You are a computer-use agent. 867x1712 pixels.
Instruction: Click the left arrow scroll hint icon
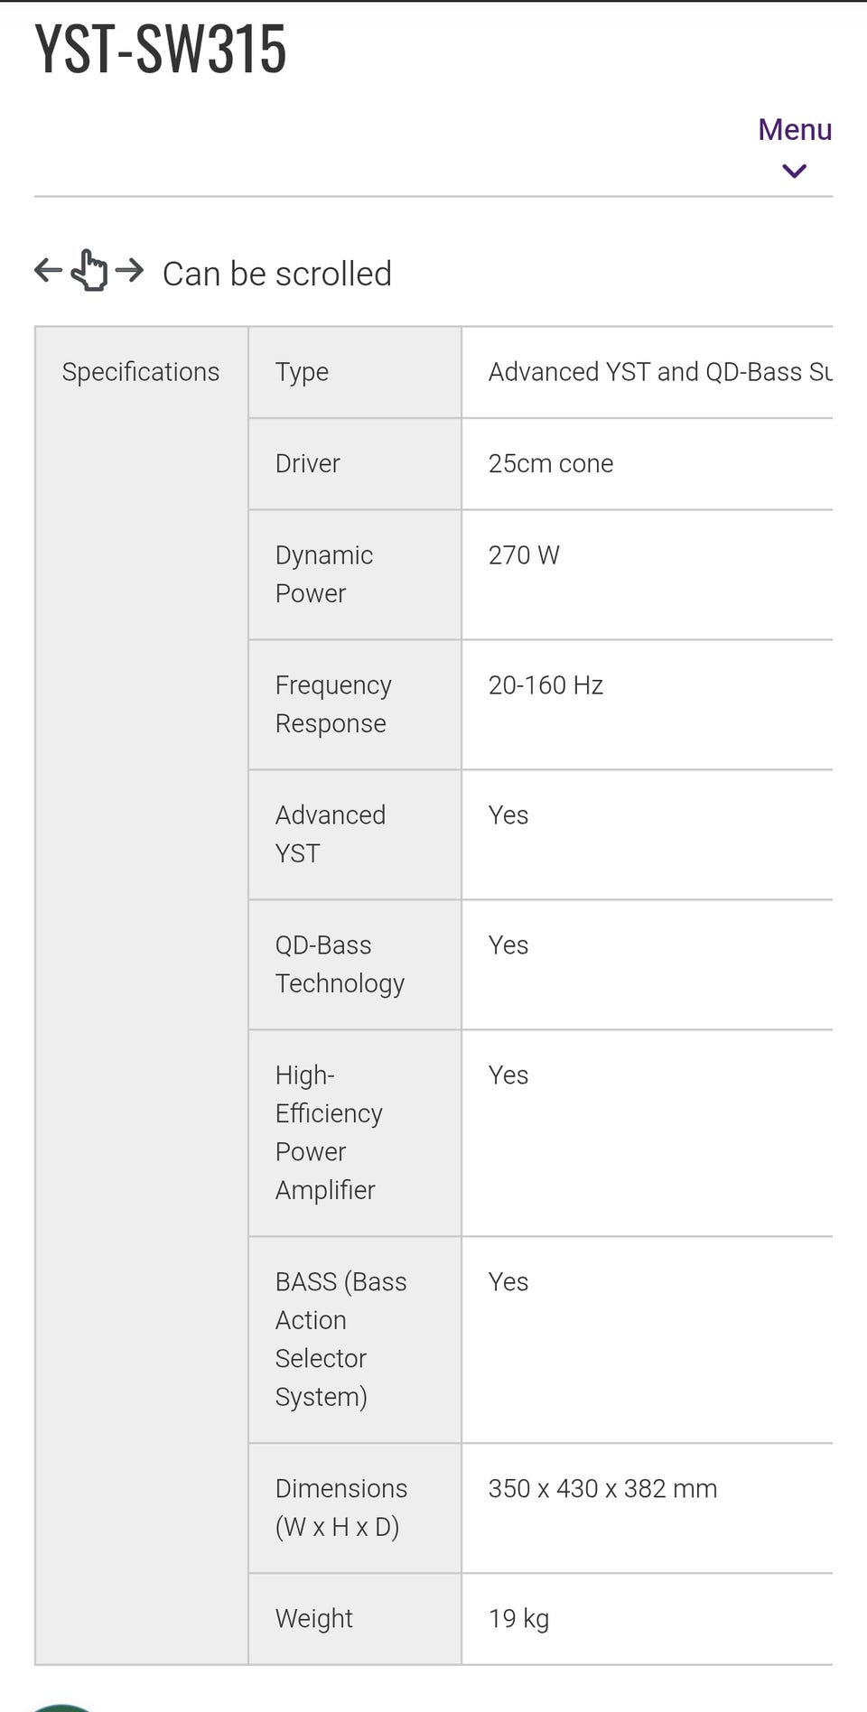[x=48, y=269]
